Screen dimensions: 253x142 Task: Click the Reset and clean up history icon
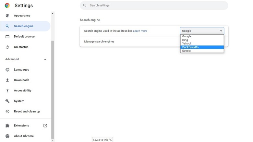7,112
